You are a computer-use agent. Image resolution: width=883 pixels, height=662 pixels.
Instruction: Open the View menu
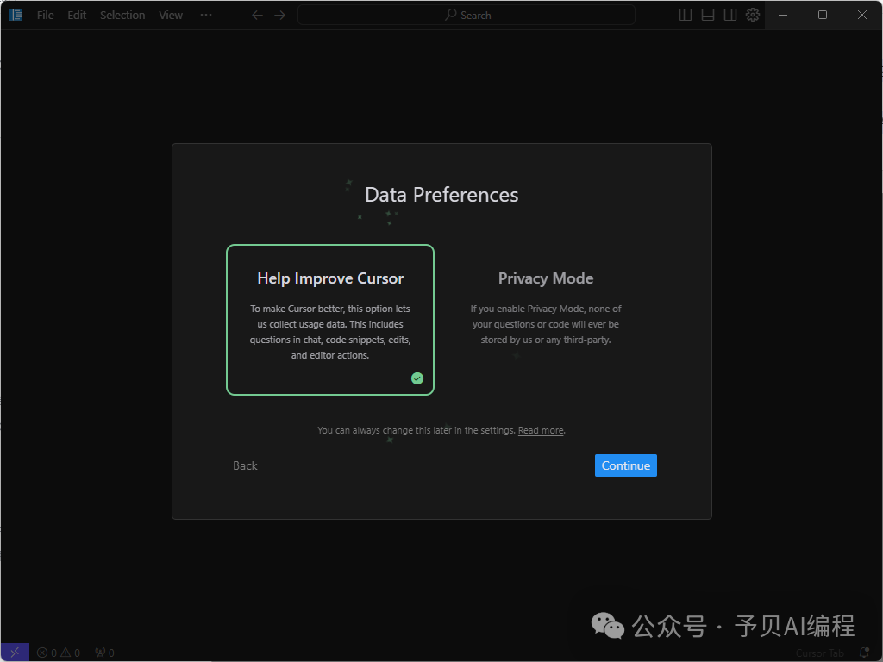click(x=171, y=16)
